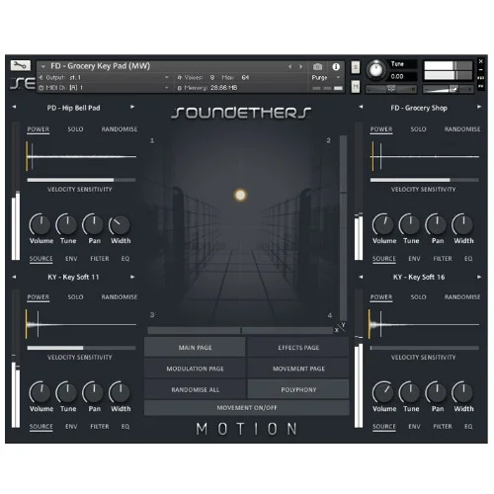Viewport: 494px width, 494px height.
Task: Adjust velocity sensitivity slider of FD - Grocery Shop
Action: [424, 180]
